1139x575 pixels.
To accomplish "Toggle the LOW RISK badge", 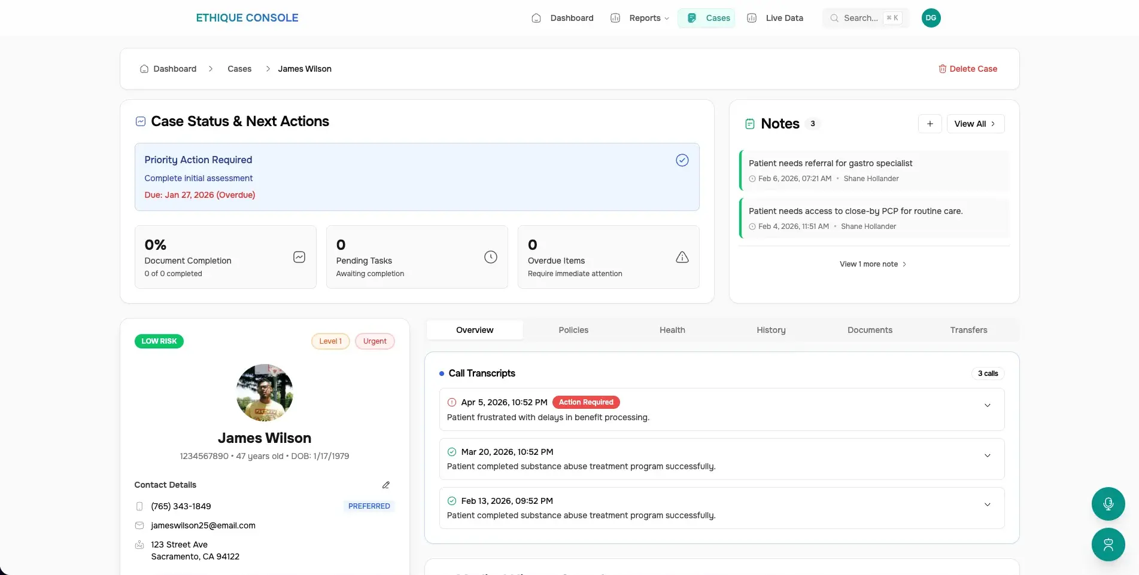I will point(159,341).
